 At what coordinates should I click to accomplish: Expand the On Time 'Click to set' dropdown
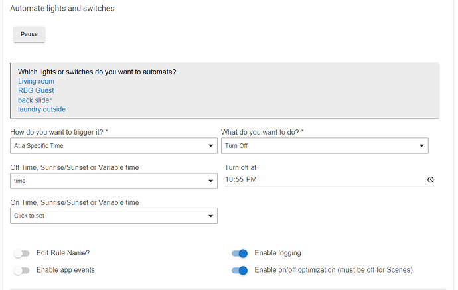tap(114, 216)
